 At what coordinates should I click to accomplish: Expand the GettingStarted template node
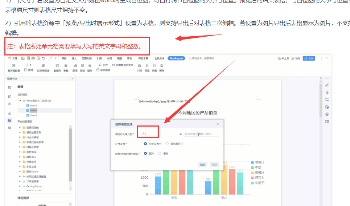[x=20, y=186]
